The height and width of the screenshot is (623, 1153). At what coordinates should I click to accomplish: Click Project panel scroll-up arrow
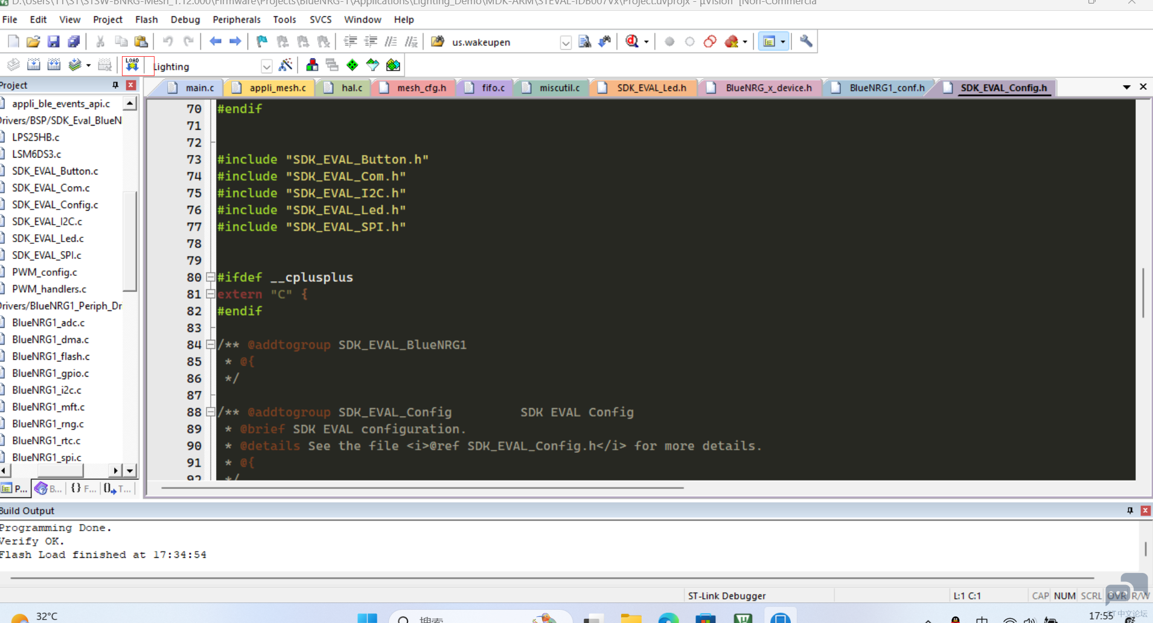(130, 104)
